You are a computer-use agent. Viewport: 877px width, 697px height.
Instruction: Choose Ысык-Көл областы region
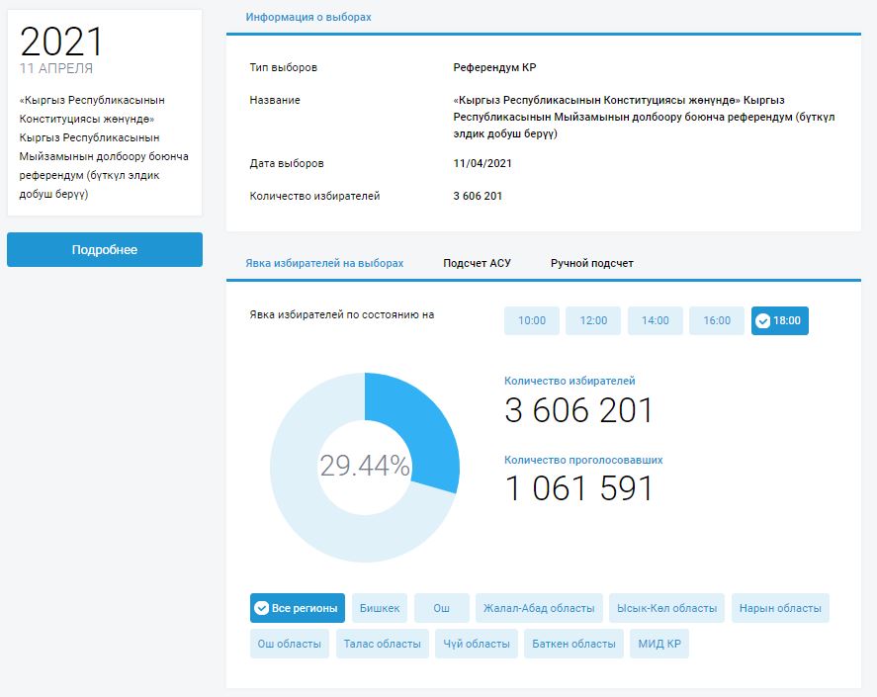tap(666, 608)
